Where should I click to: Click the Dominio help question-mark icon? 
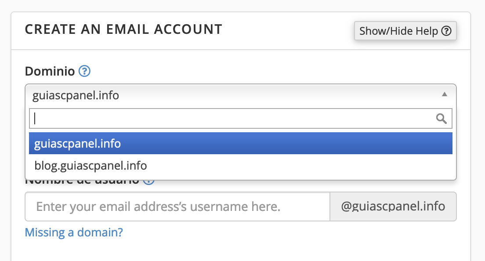(x=84, y=71)
